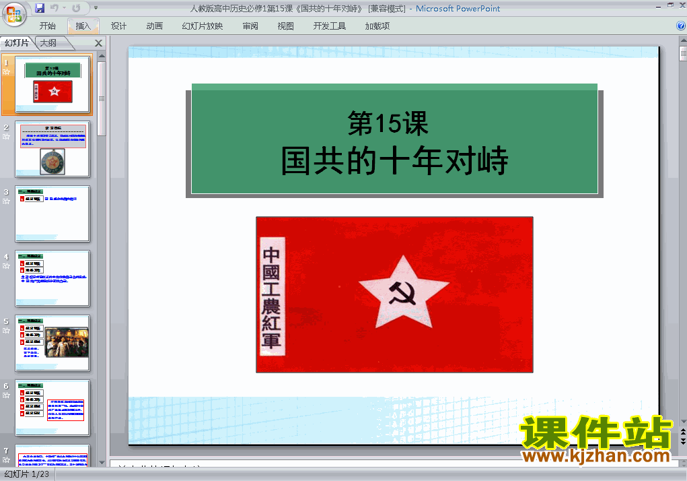Open the 加载项 ribbon tab
The image size is (687, 481).
coord(377,26)
